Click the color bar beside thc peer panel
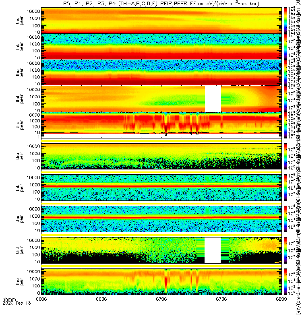This screenshot has width=302, height=322. coord(285,73)
